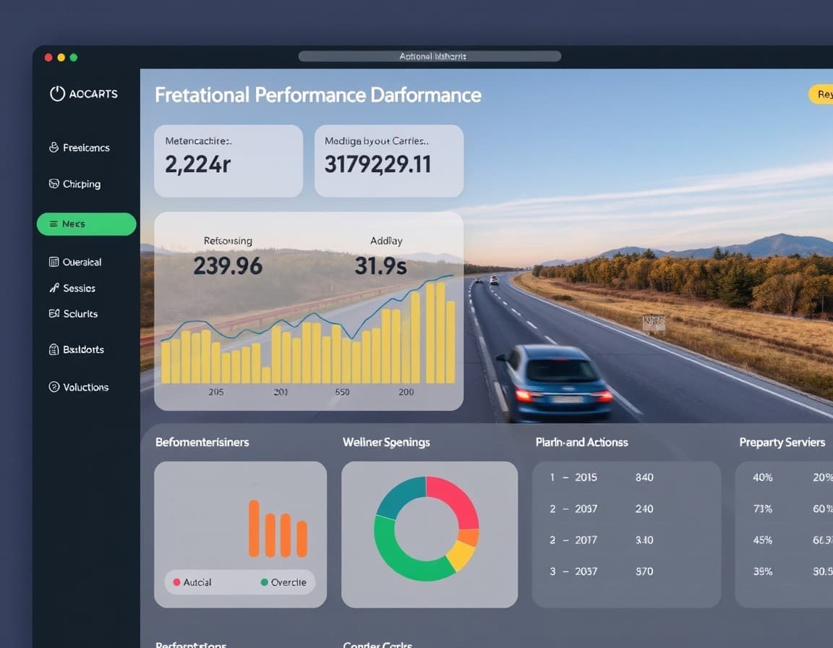Switch to the Befomenterisiners tab
The image size is (833, 648).
click(202, 442)
